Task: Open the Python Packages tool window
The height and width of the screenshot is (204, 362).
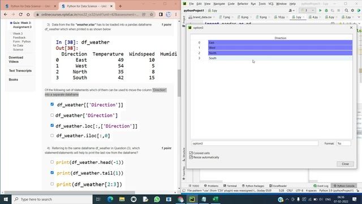Action: point(253,186)
